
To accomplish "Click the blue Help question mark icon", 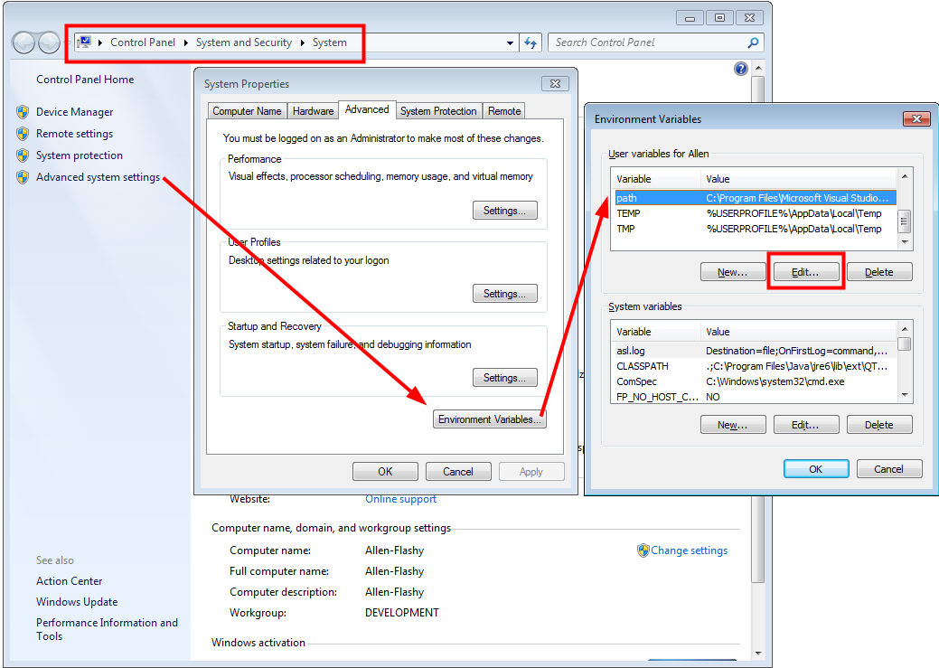I will point(740,68).
